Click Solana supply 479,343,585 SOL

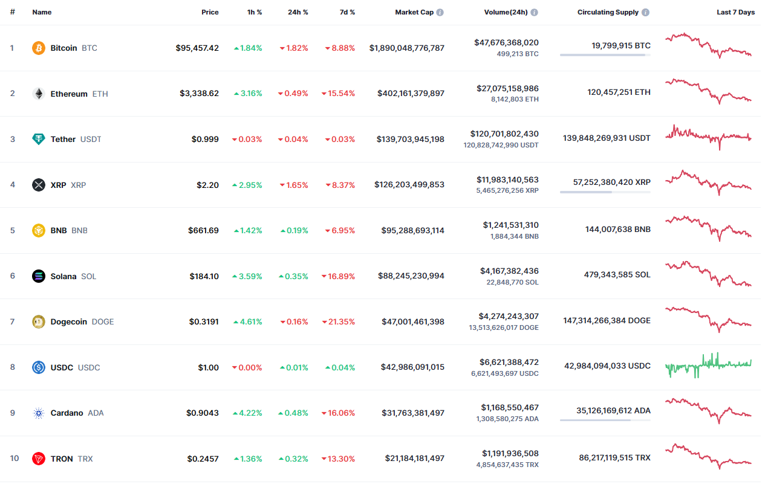click(617, 274)
